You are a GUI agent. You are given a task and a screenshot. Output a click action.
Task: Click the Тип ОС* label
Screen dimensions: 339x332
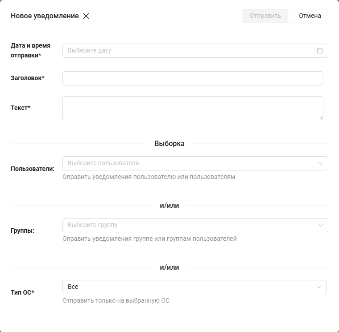pos(23,293)
